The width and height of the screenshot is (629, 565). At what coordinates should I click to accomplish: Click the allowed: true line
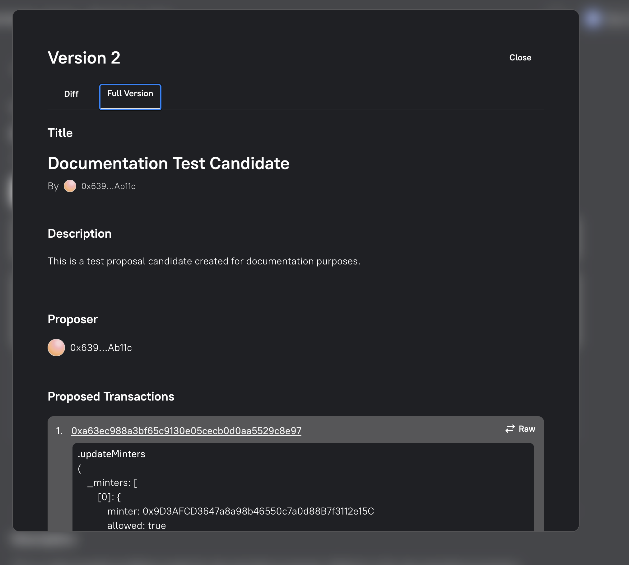(x=137, y=525)
